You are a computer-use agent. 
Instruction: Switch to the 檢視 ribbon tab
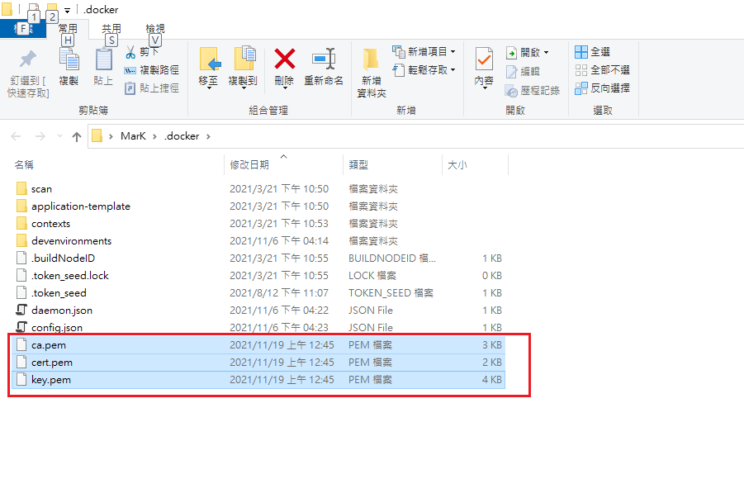click(155, 29)
